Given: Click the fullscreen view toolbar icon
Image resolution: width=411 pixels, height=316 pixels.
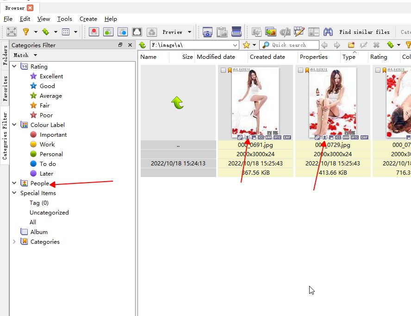Looking at the screenshot, I should (12, 32).
